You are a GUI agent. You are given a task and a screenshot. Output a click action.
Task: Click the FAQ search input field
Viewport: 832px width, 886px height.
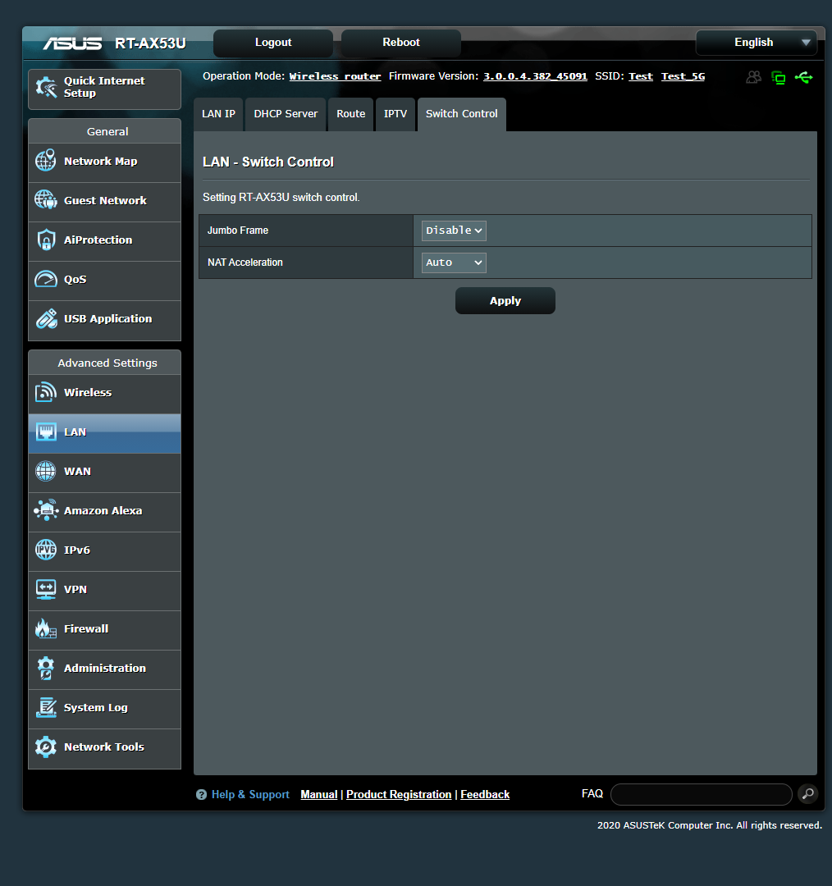tap(702, 794)
